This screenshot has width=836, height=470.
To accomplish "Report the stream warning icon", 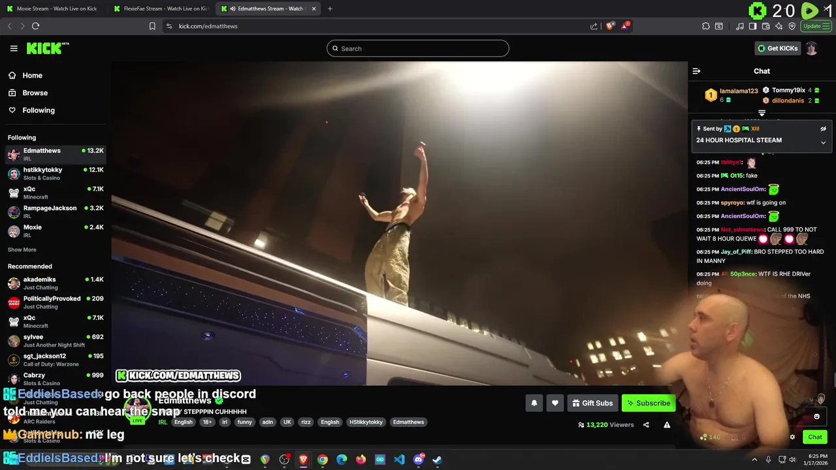I will coord(667,425).
